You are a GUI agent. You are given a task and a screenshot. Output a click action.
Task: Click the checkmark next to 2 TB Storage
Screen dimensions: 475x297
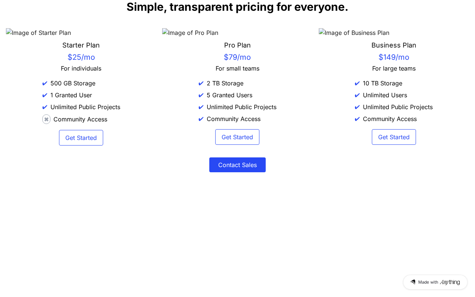click(201, 84)
